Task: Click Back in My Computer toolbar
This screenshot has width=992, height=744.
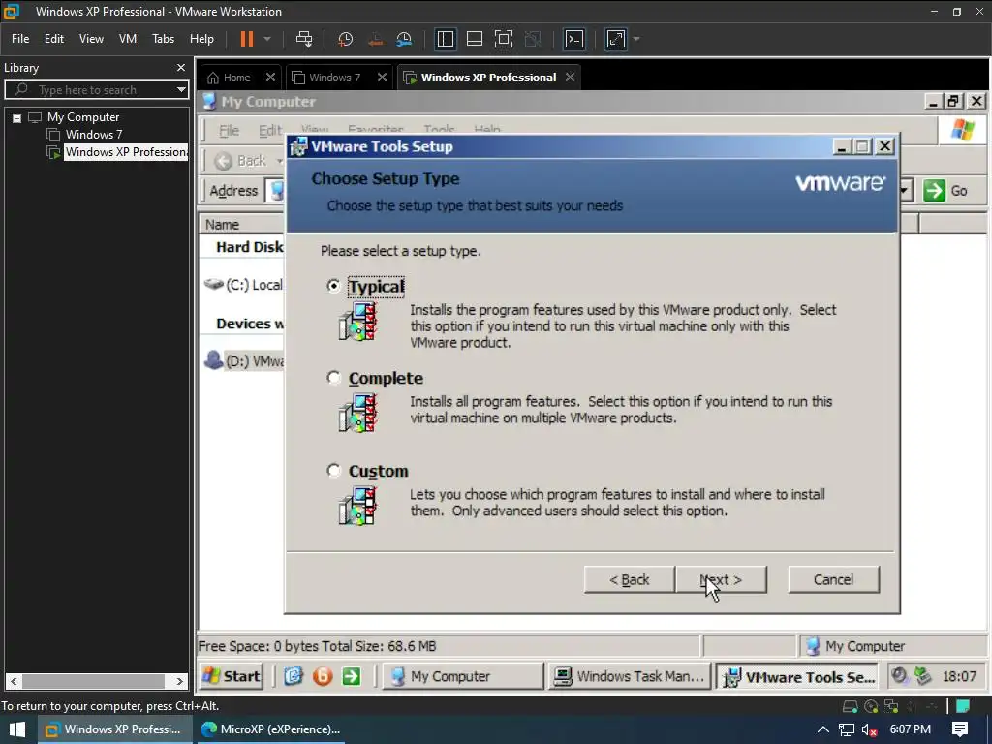Action: (241, 161)
